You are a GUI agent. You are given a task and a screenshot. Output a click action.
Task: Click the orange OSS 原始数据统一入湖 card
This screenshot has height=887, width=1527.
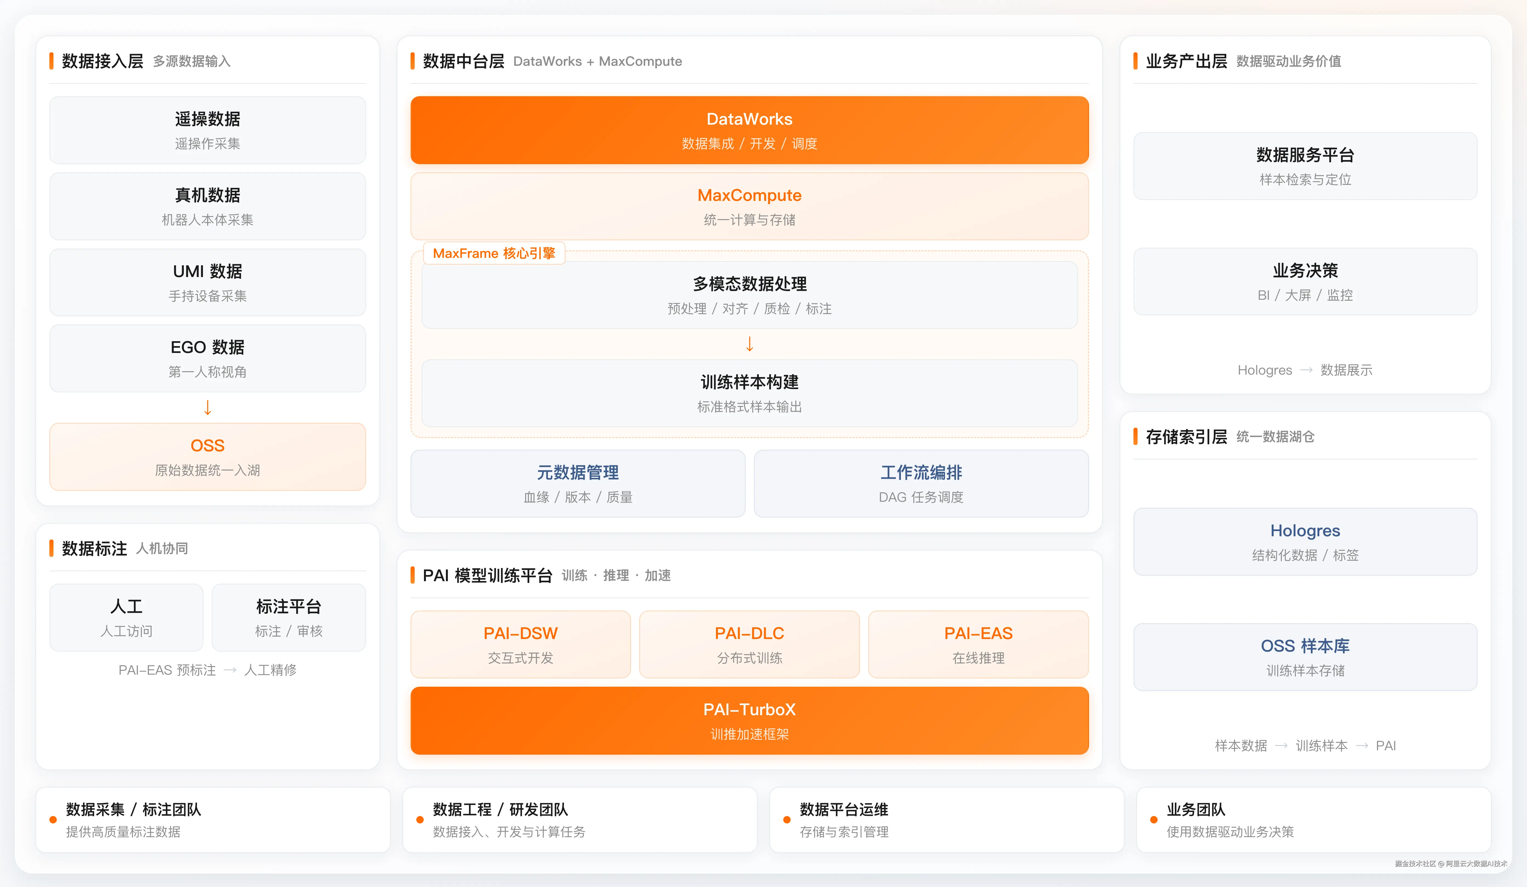(207, 457)
